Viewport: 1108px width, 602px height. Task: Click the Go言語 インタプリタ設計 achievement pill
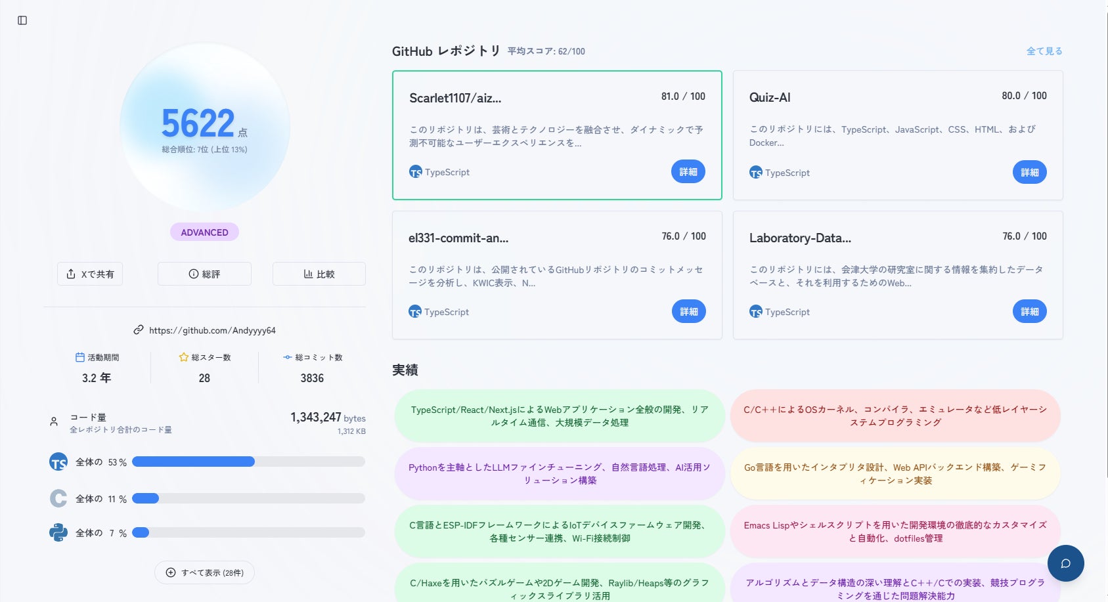[895, 474]
